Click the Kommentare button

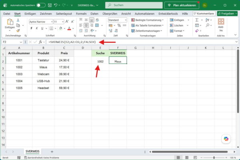(x=204, y=14)
